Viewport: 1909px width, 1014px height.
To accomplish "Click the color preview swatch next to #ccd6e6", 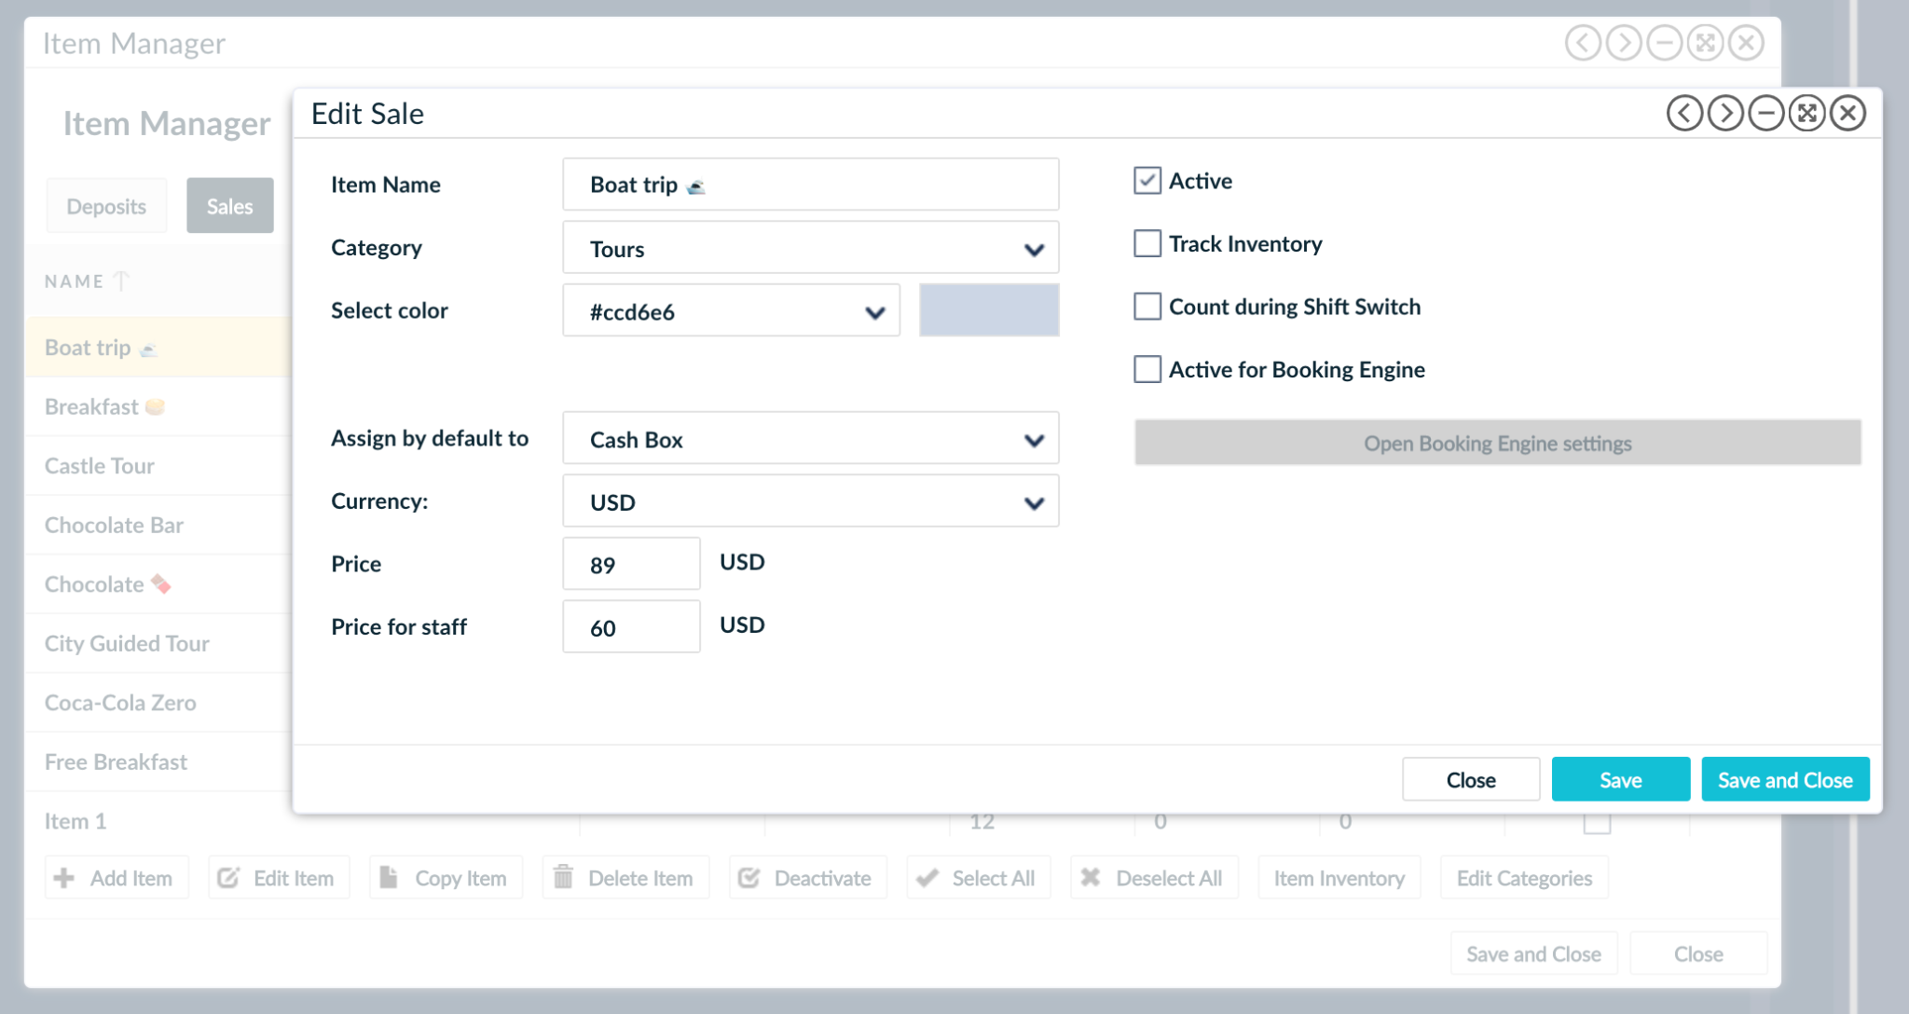I will click(988, 310).
